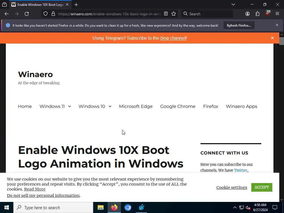
Task: Open the blue app icon after Chrome on taskbar
Action: tap(141, 207)
